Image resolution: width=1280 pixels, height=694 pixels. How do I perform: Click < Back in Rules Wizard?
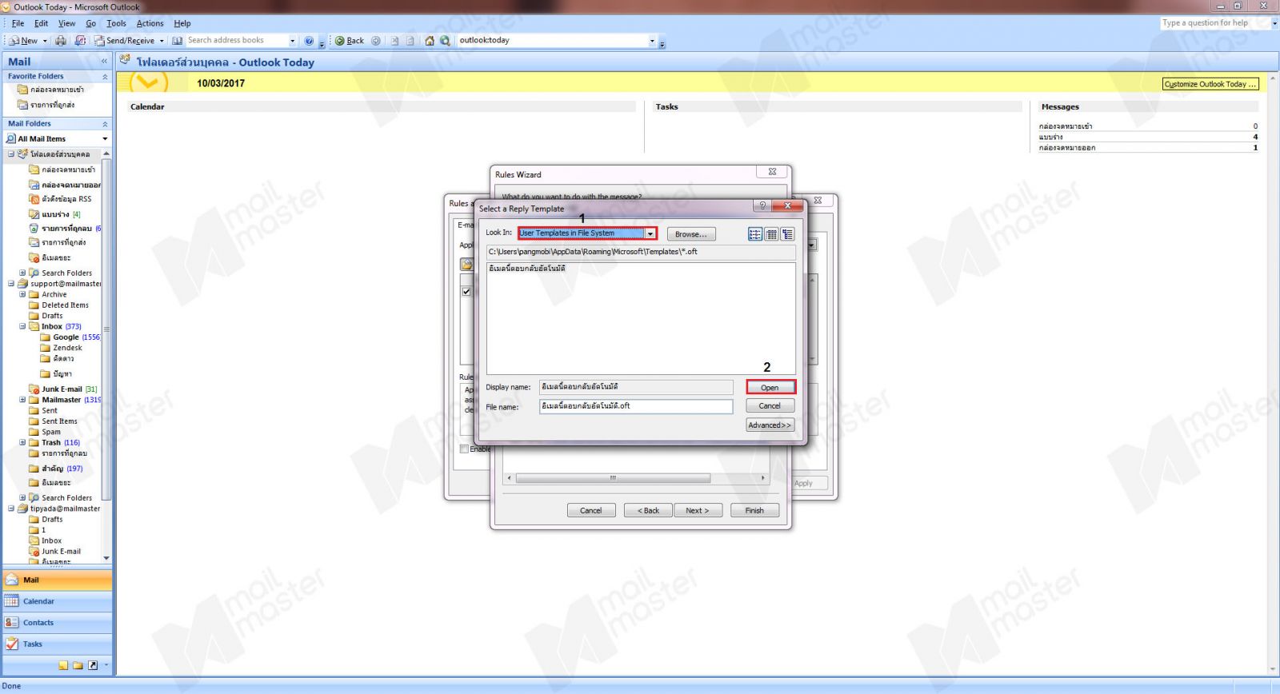pos(648,510)
